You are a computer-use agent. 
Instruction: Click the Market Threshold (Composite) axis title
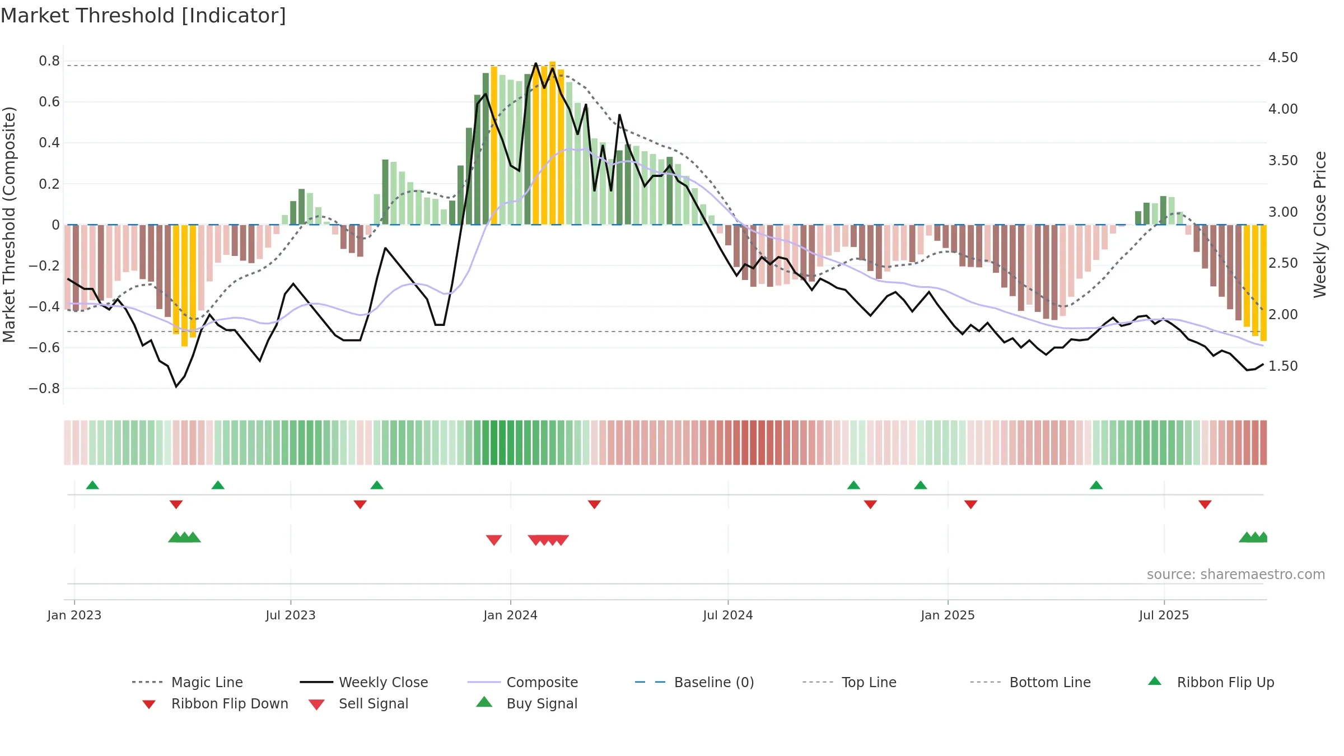click(x=9, y=225)
